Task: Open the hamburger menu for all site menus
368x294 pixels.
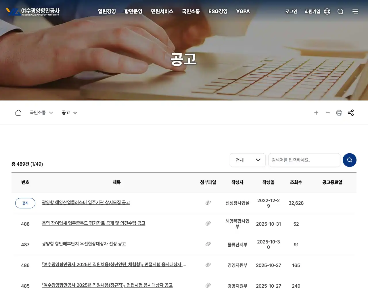Action: point(355,11)
